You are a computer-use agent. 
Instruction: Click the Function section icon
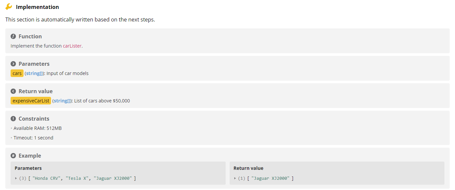pyautogui.click(x=13, y=36)
